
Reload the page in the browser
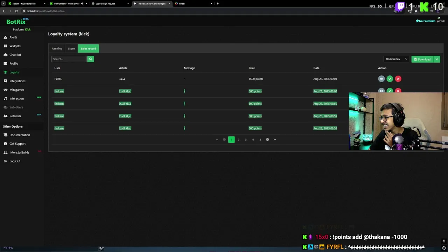[16, 11]
